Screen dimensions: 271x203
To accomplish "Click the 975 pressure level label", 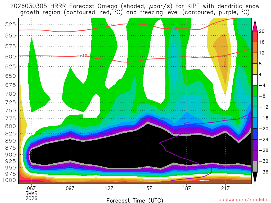I will [x=11, y=174].
